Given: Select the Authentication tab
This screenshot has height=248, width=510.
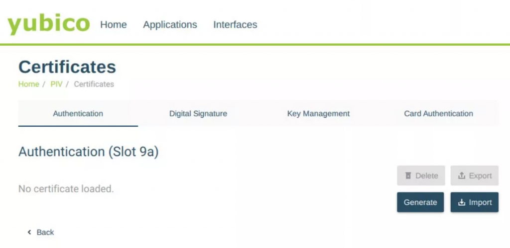Looking at the screenshot, I should coord(78,114).
